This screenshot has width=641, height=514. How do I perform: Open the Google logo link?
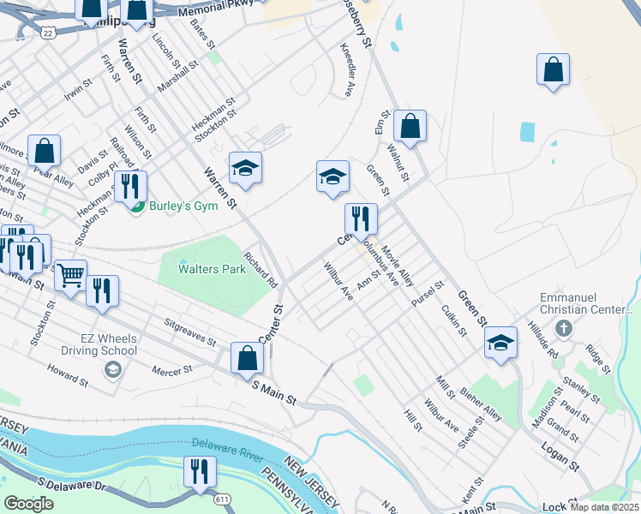pyautogui.click(x=29, y=504)
